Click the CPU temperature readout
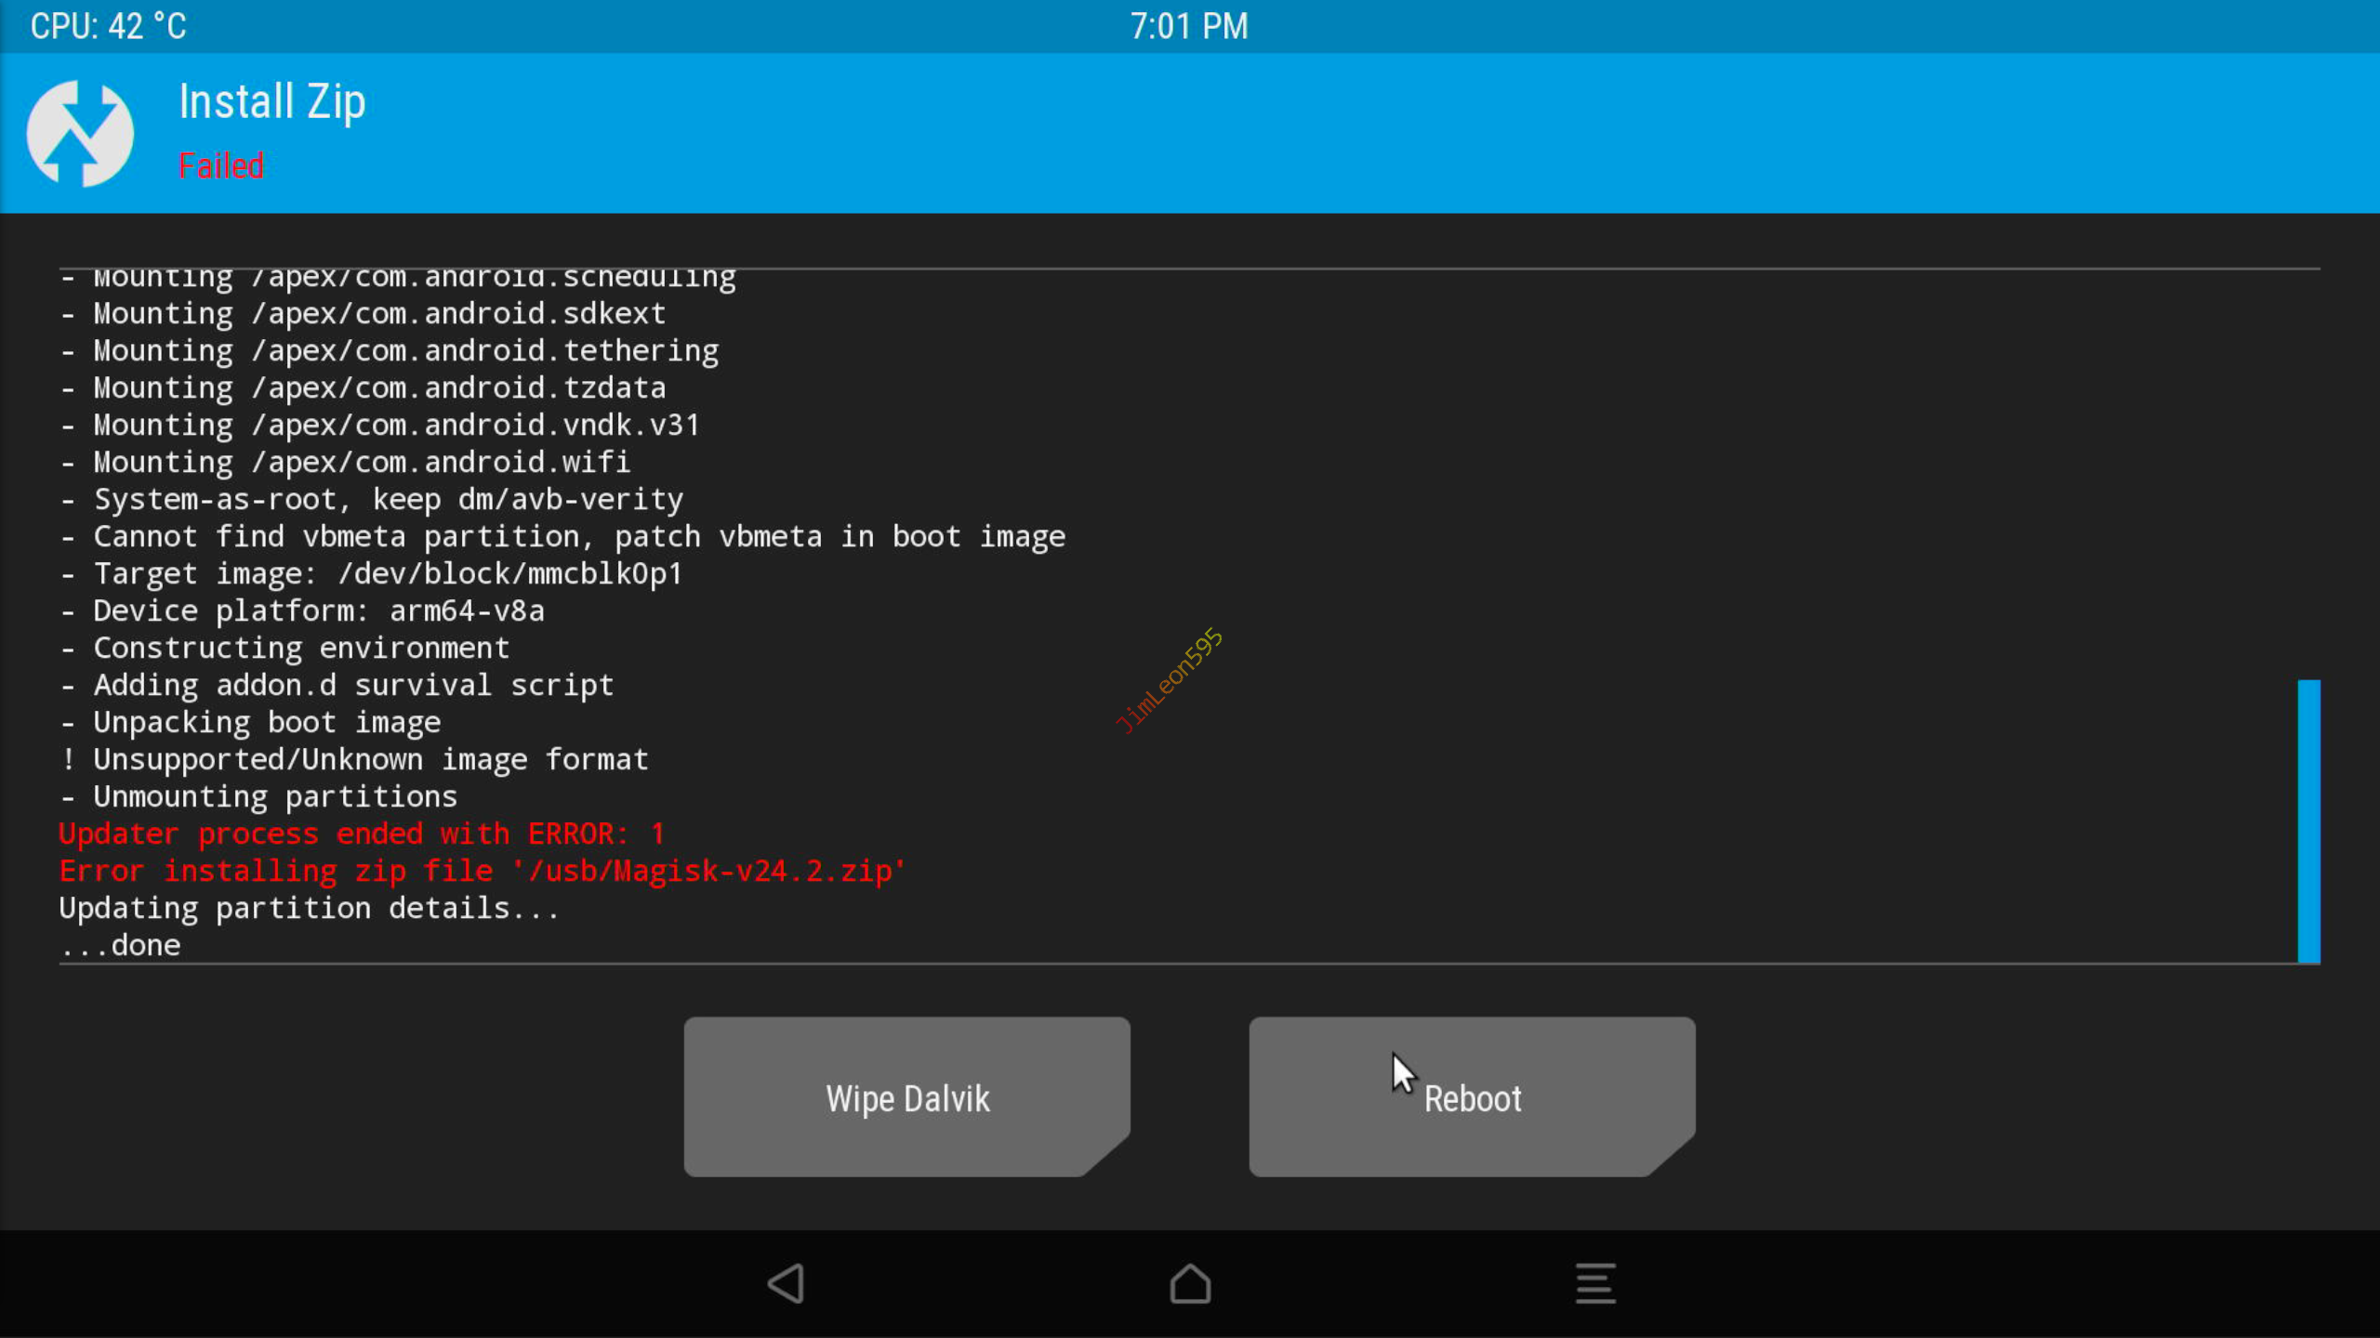This screenshot has width=2380, height=1338. [x=109, y=26]
